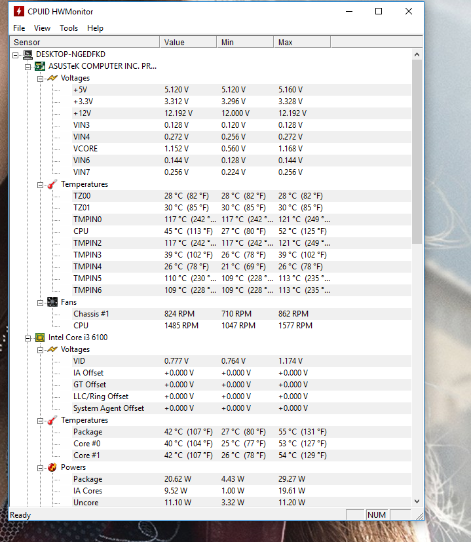Select the VID voltage row
Screen dimensions: 471x542
(x=242, y=361)
